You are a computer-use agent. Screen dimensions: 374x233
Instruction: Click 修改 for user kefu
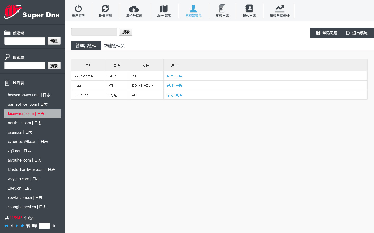(170, 85)
